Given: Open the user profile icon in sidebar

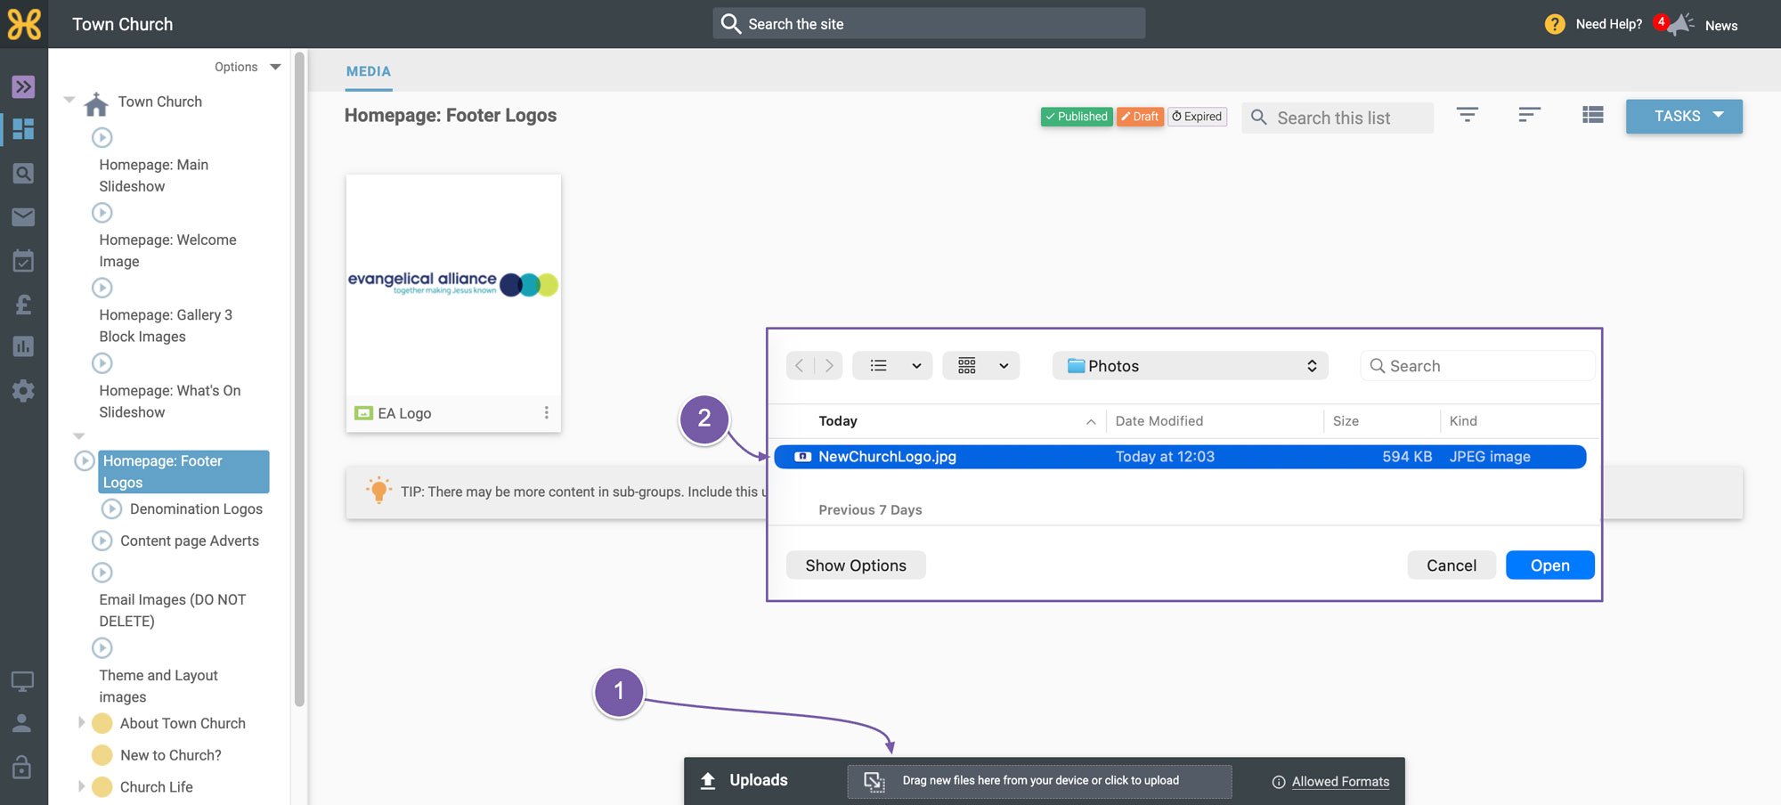Looking at the screenshot, I should (22, 723).
